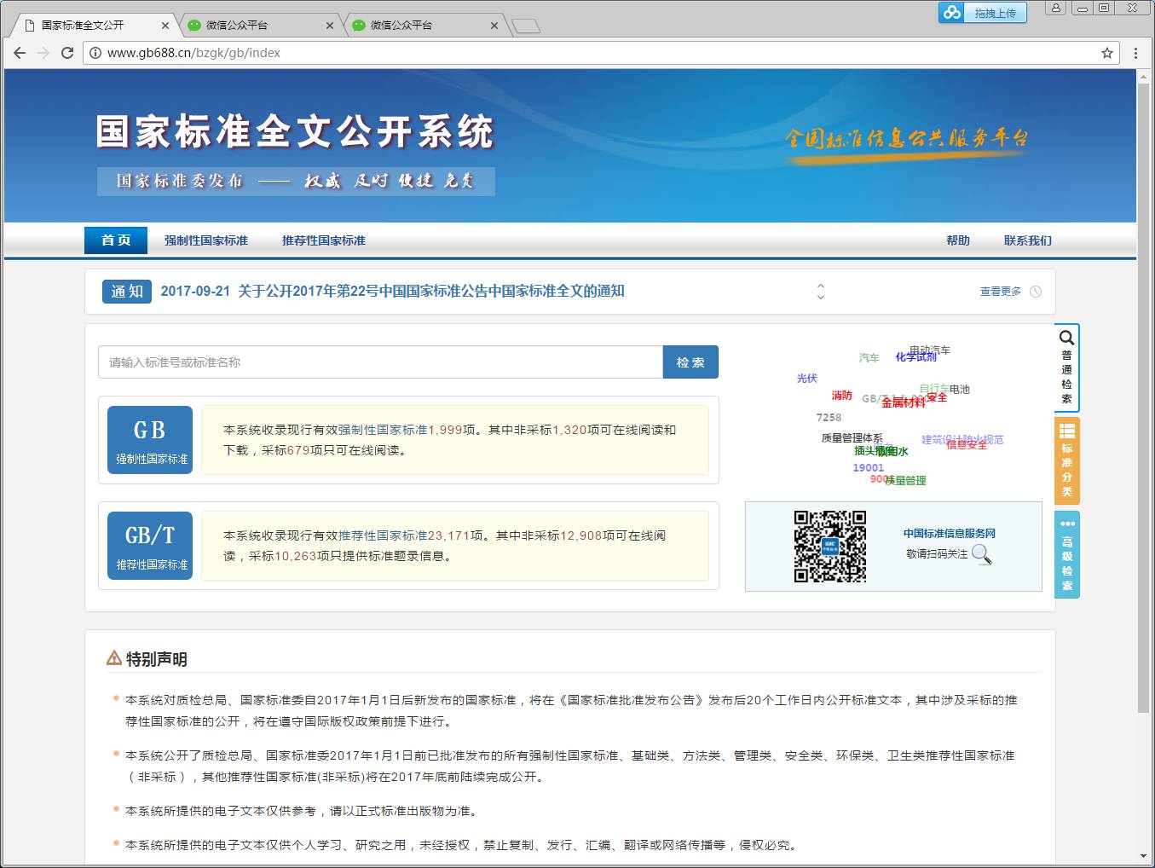Viewport: 1155px width, 868px height.
Task: Click the 金属材料 tag in tag cloud
Action: (904, 402)
